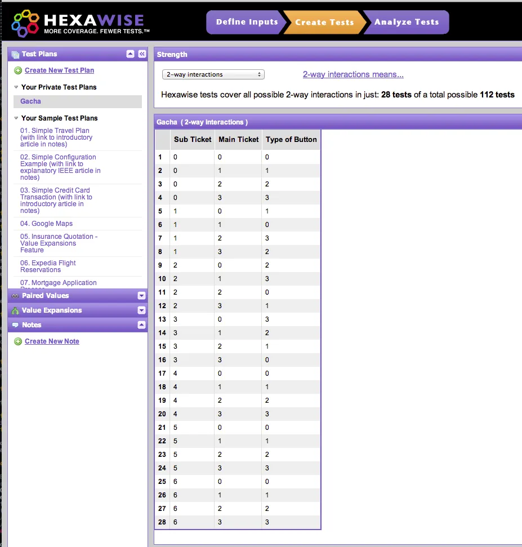Click the green plus icon beside Create New Note
The image size is (522, 547).
pyautogui.click(x=18, y=341)
